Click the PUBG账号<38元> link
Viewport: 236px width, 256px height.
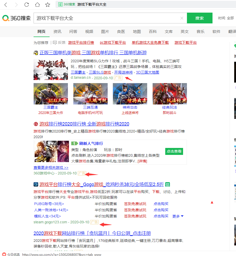coord(49,204)
